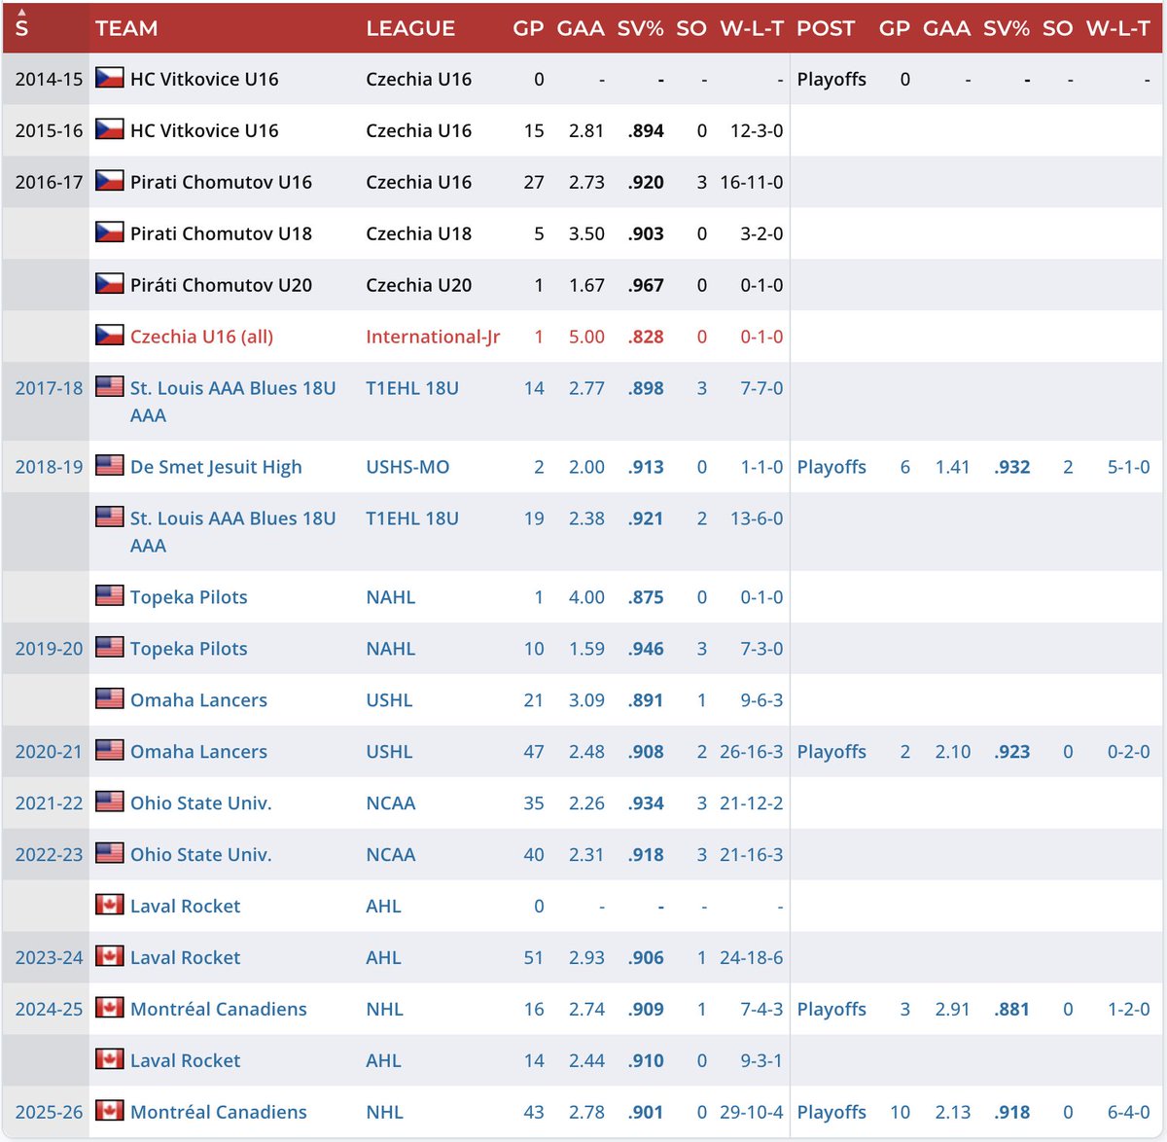Click Czech flag beside Czechia U16 (all)

109,336
